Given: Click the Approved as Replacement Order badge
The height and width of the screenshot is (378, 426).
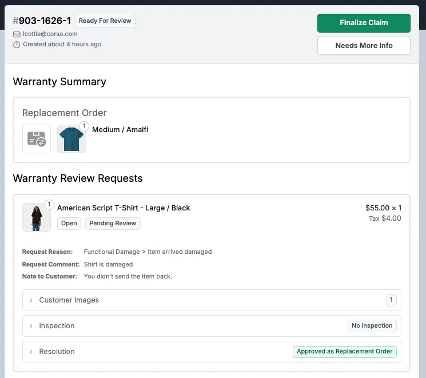Looking at the screenshot, I should 344,352.
